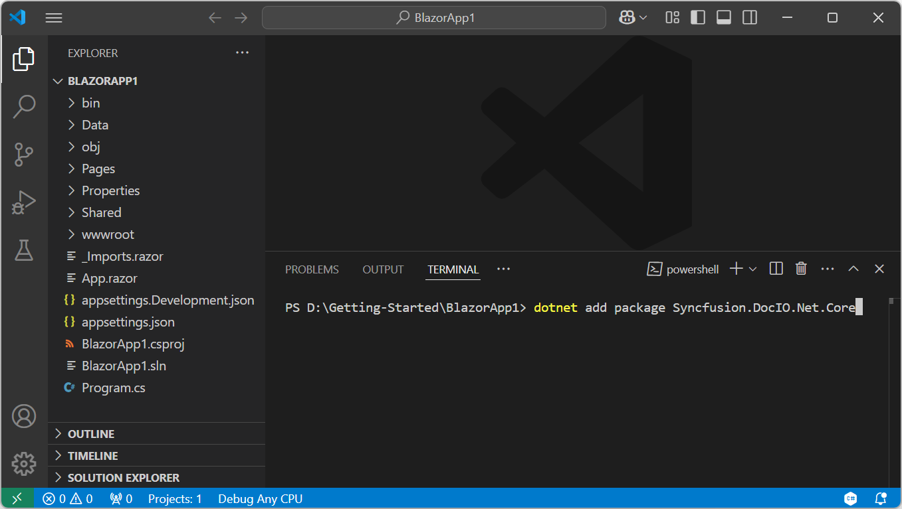Click into the terminal command line
The image size is (902, 509).
[x=574, y=307]
